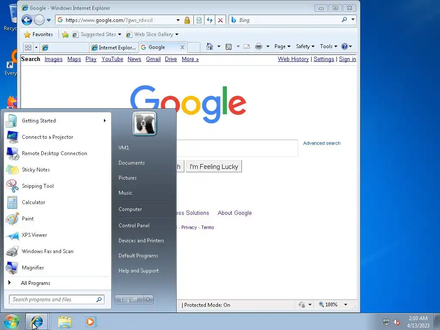This screenshot has height=330, width=440.
Task: Click the Stop loading red X icon
Action: tap(220, 20)
